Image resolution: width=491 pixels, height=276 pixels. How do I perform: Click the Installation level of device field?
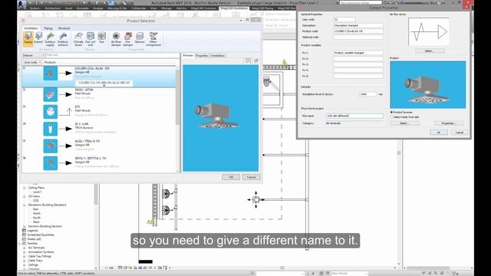(x=367, y=94)
